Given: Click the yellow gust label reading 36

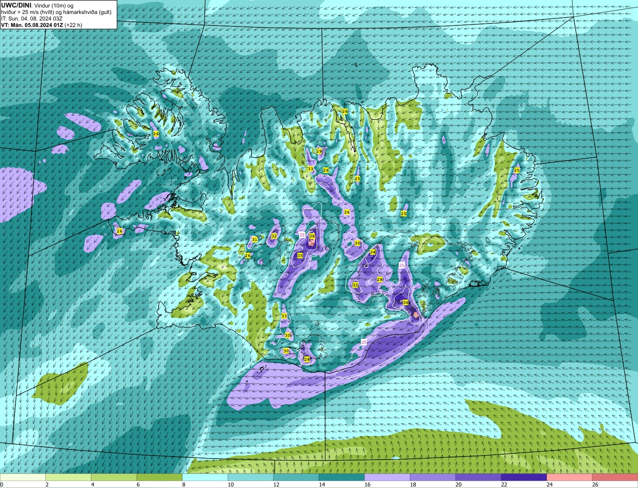Looking at the screenshot, I should tap(406, 302).
